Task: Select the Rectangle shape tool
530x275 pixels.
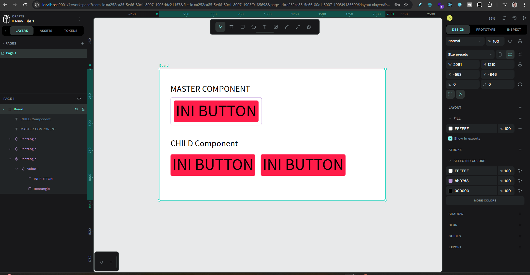Action: pyautogui.click(x=242, y=27)
